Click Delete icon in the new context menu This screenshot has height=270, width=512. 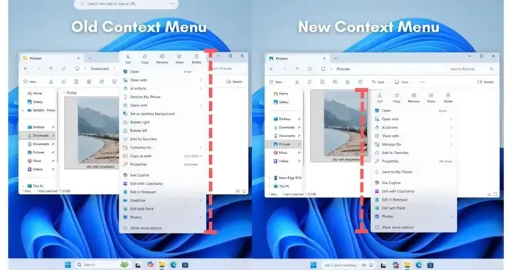coord(448,95)
